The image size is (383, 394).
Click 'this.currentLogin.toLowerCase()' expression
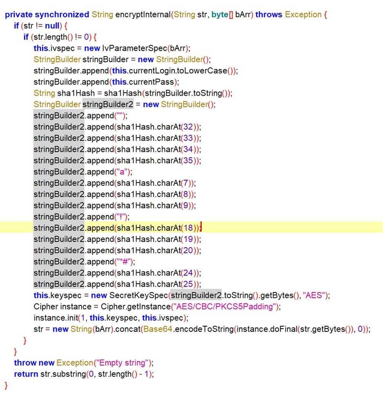(173, 71)
